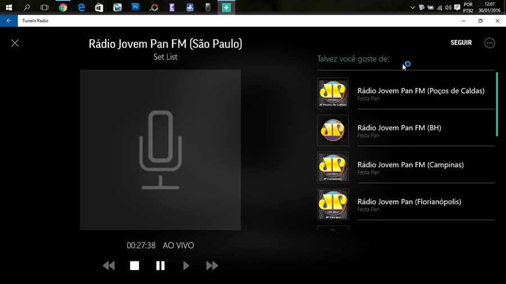Click the fast-forward playback button
The width and height of the screenshot is (506, 284).
212,265
